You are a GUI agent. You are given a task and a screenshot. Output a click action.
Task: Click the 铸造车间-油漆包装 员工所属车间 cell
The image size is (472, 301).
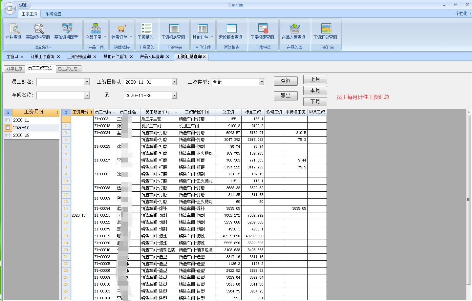point(159,250)
